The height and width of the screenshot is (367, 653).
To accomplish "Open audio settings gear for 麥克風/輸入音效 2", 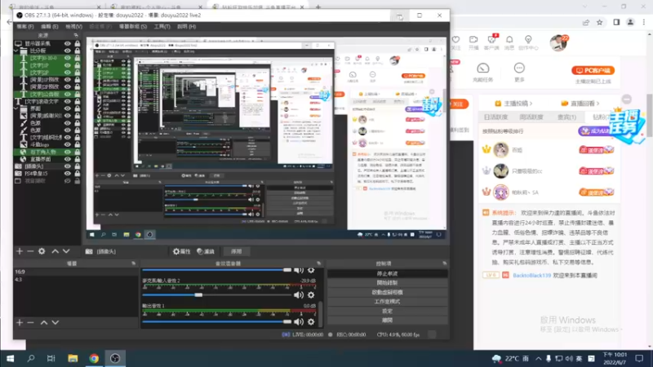I will pos(311,295).
